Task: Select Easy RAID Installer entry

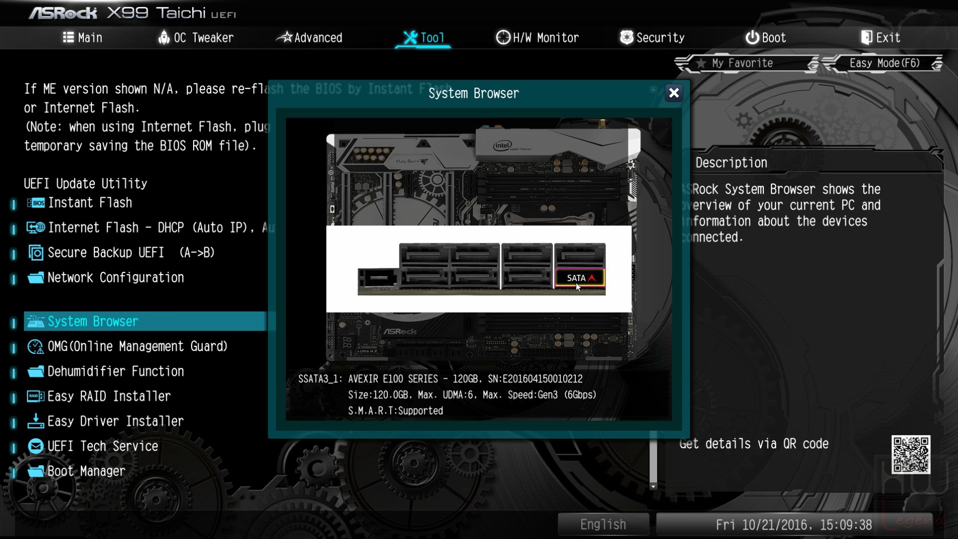Action: [x=109, y=396]
